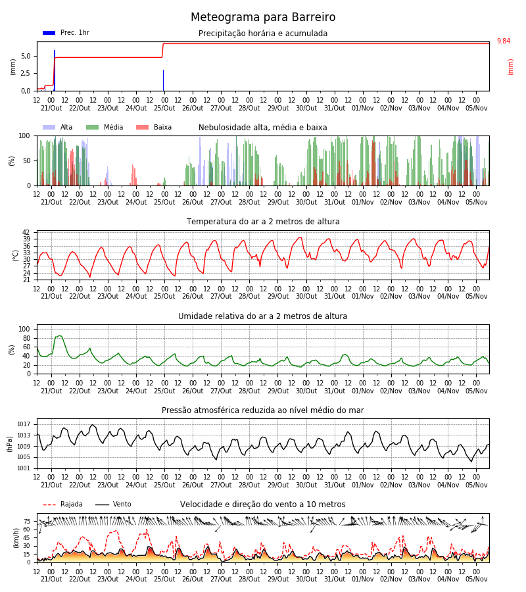Click the Precipitação horária e acumulada heading
The height and width of the screenshot is (592, 526).
point(263,34)
